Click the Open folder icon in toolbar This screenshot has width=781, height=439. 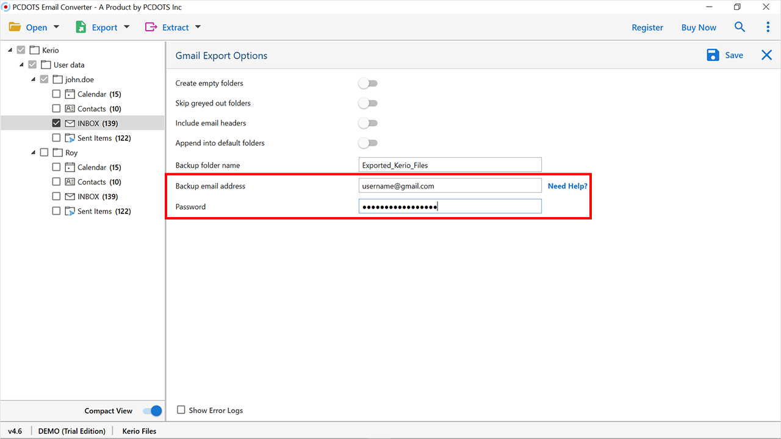point(15,27)
